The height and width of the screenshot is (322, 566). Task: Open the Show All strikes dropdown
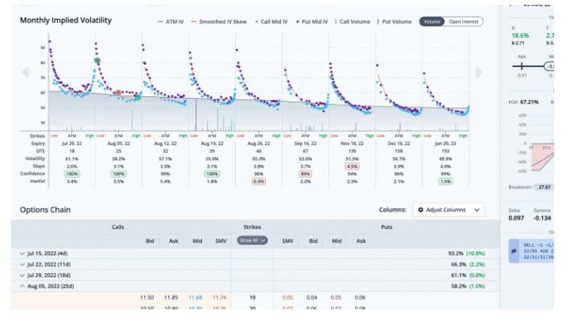pos(253,240)
